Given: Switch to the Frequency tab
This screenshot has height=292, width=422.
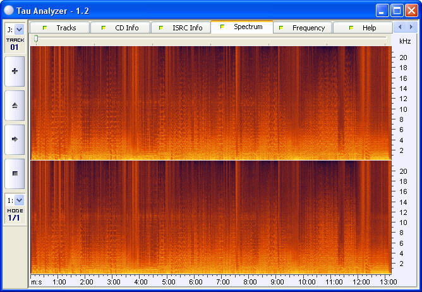Looking at the screenshot, I should pyautogui.click(x=303, y=28).
